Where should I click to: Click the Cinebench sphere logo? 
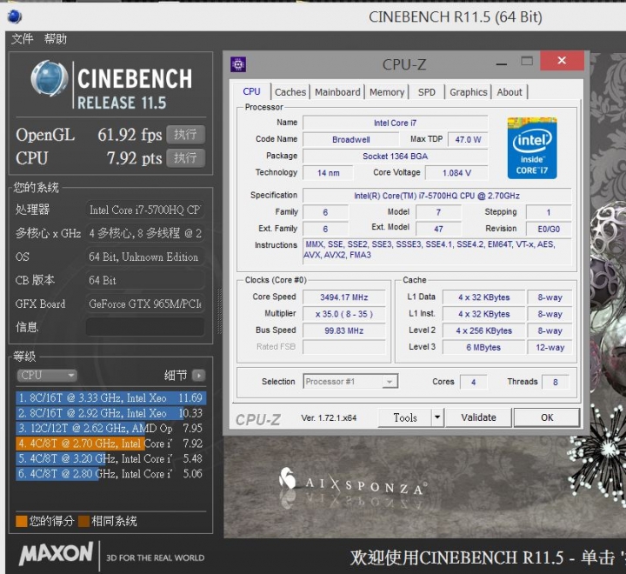click(50, 78)
